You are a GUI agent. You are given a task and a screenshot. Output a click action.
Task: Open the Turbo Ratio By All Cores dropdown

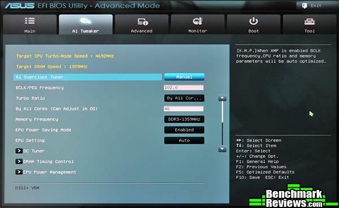pyautogui.click(x=184, y=98)
